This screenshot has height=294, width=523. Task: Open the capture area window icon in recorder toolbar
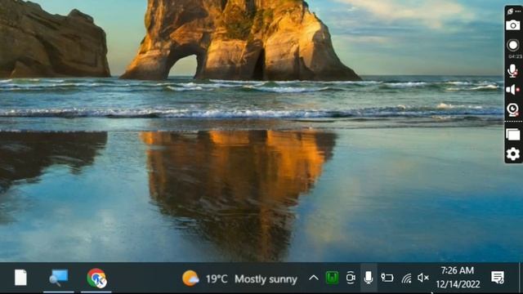tap(513, 134)
